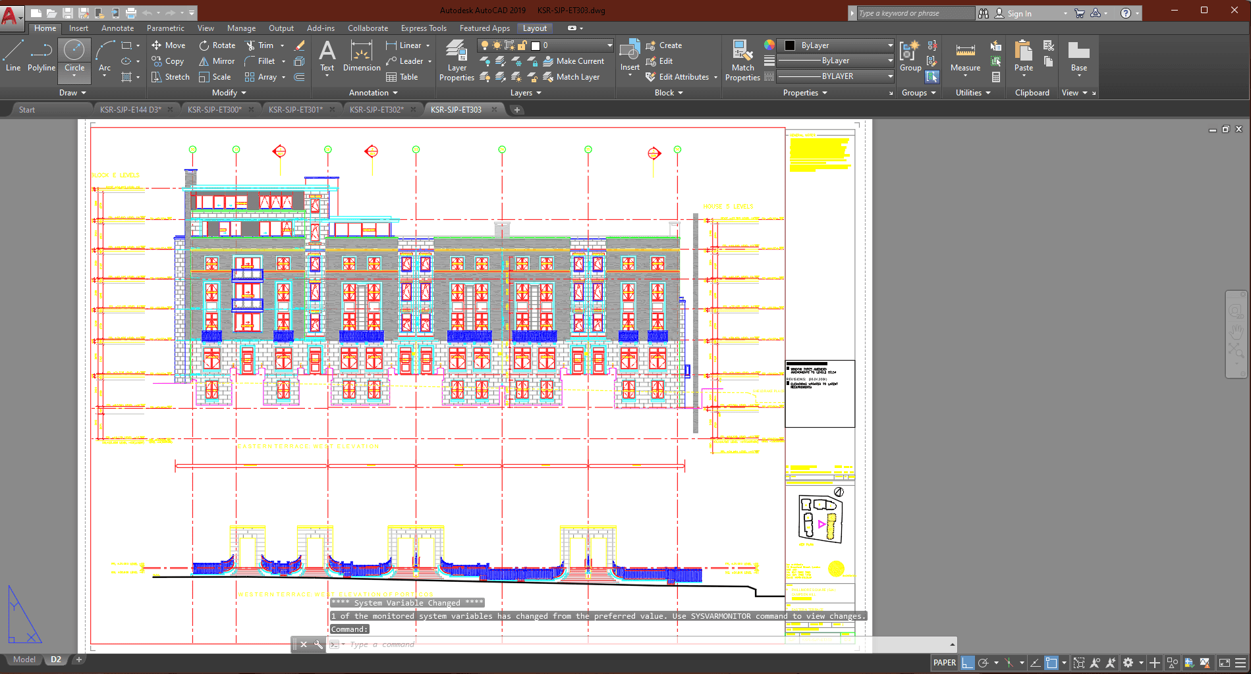Select the Mirror modify tool
The height and width of the screenshot is (674, 1251).
pos(217,61)
